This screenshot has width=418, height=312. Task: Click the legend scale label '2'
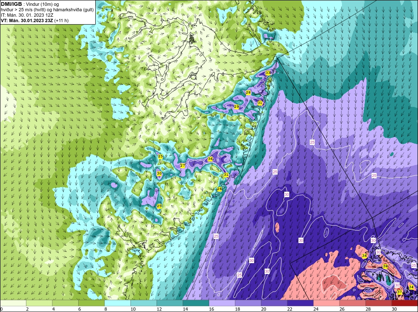coord(28,309)
